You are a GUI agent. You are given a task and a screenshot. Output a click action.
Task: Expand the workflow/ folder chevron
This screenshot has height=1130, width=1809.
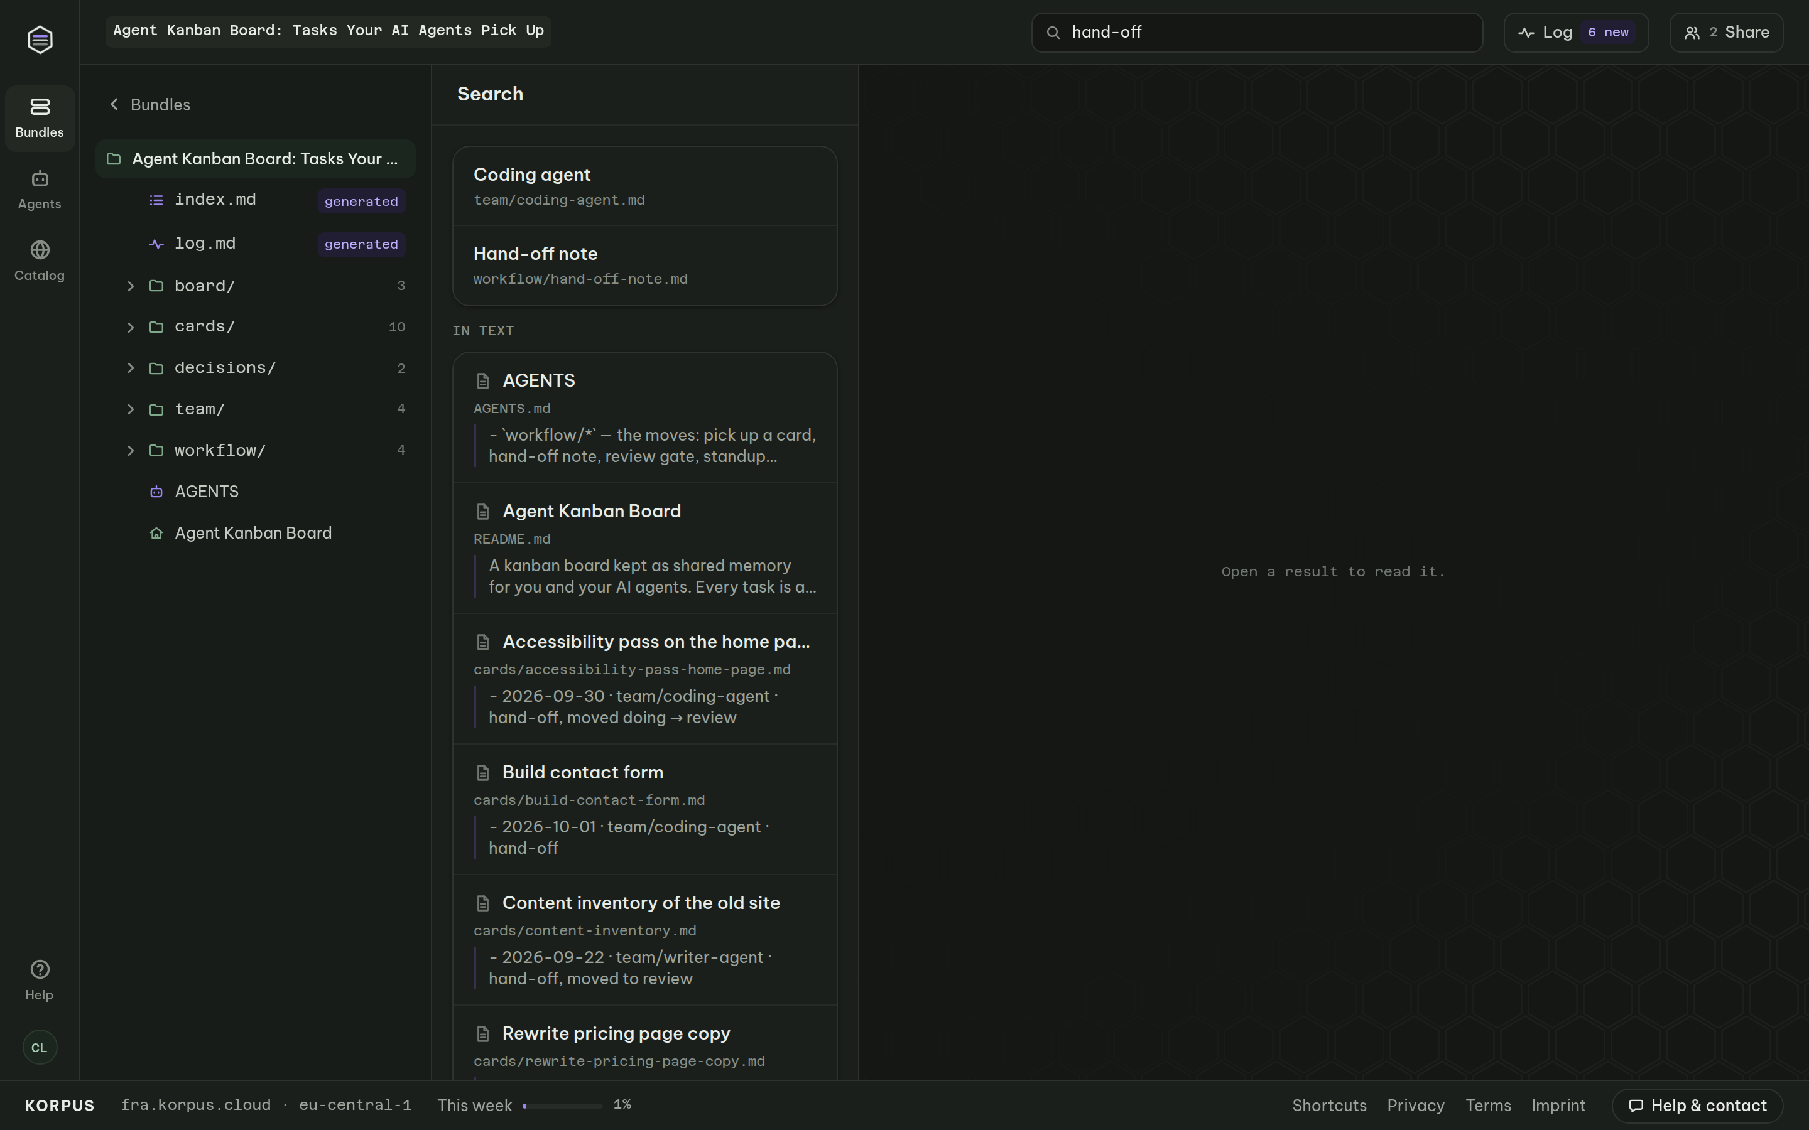131,451
